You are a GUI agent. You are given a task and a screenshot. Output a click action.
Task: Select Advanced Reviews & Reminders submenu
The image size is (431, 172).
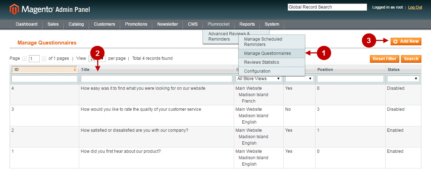click(221, 36)
